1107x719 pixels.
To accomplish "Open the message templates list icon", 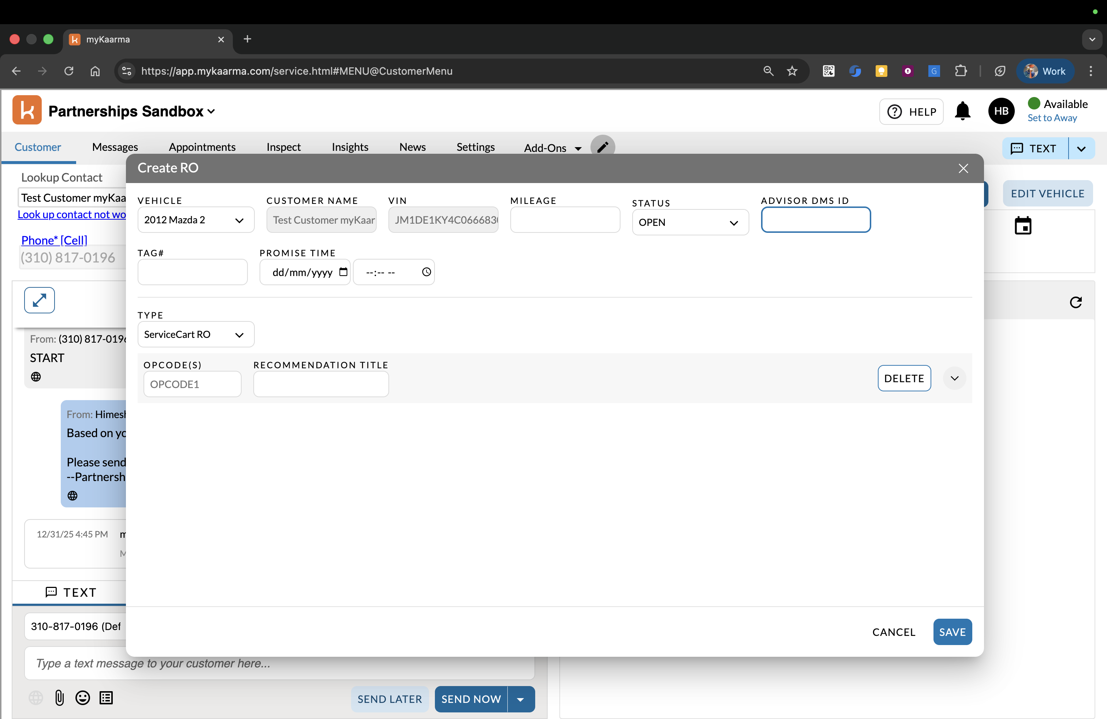I will 106,698.
